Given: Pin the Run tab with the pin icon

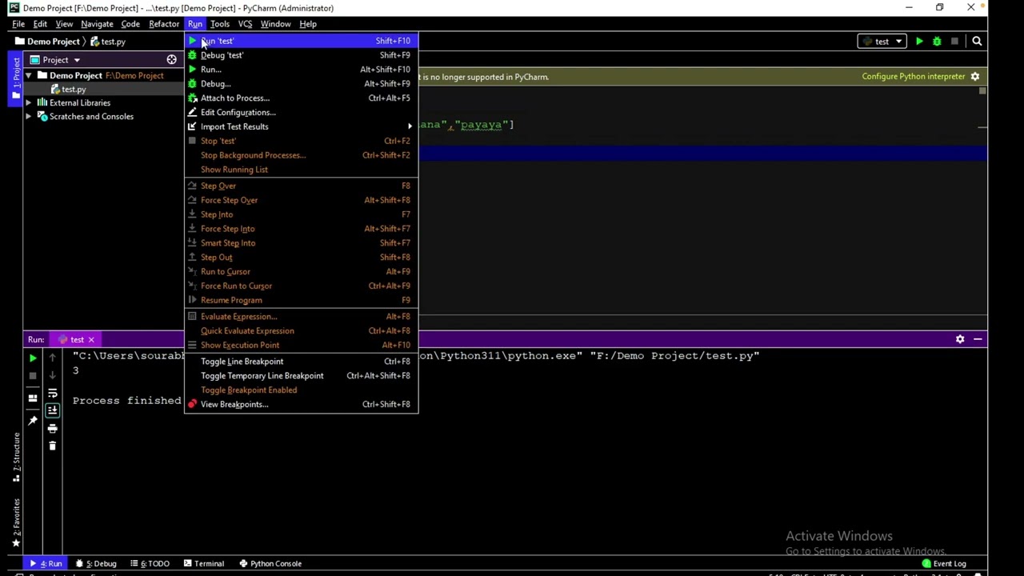Looking at the screenshot, I should [33, 420].
